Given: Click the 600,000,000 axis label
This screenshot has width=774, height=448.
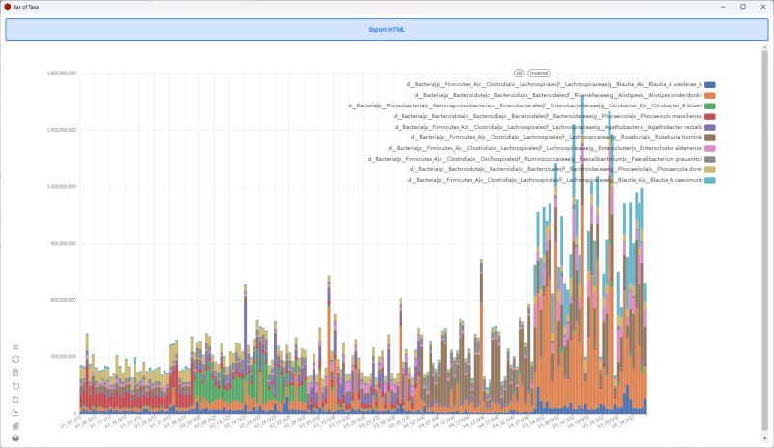Looking at the screenshot, I should click(x=64, y=300).
